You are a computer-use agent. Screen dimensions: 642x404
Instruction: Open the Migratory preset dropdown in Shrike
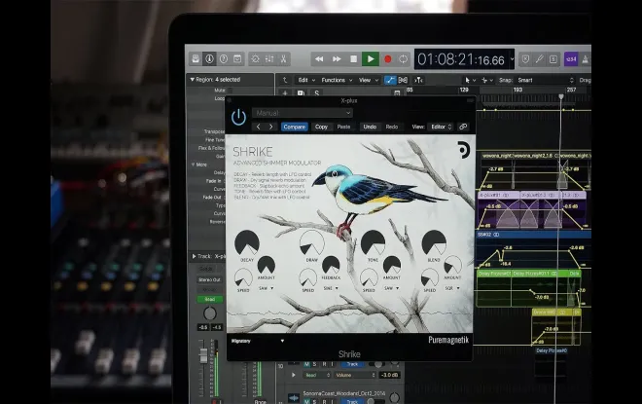click(258, 341)
